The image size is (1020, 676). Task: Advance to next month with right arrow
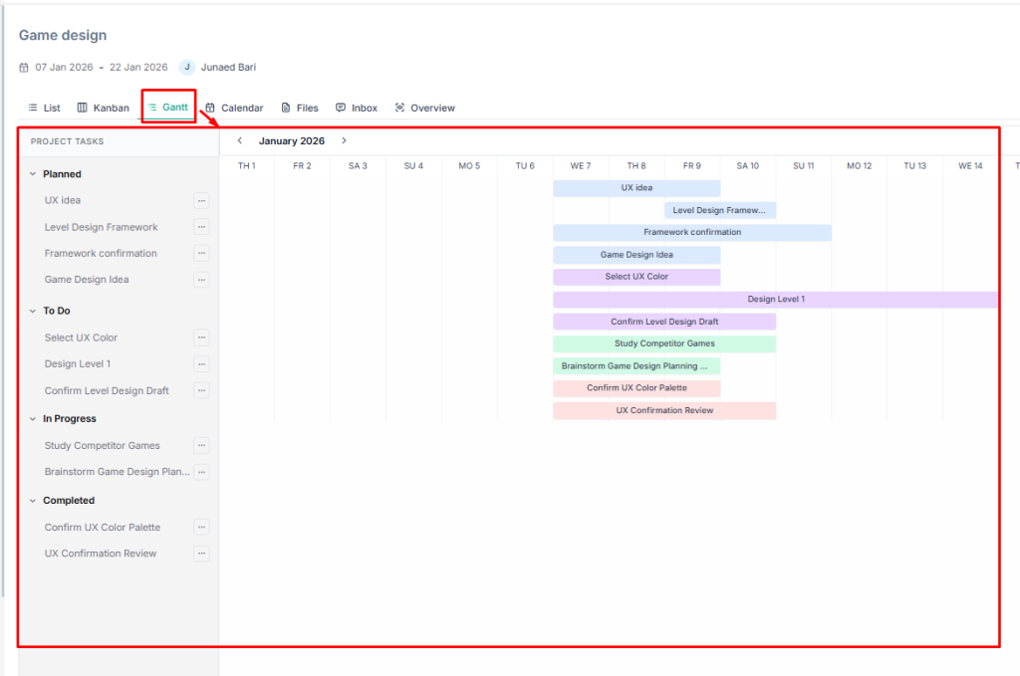(344, 141)
